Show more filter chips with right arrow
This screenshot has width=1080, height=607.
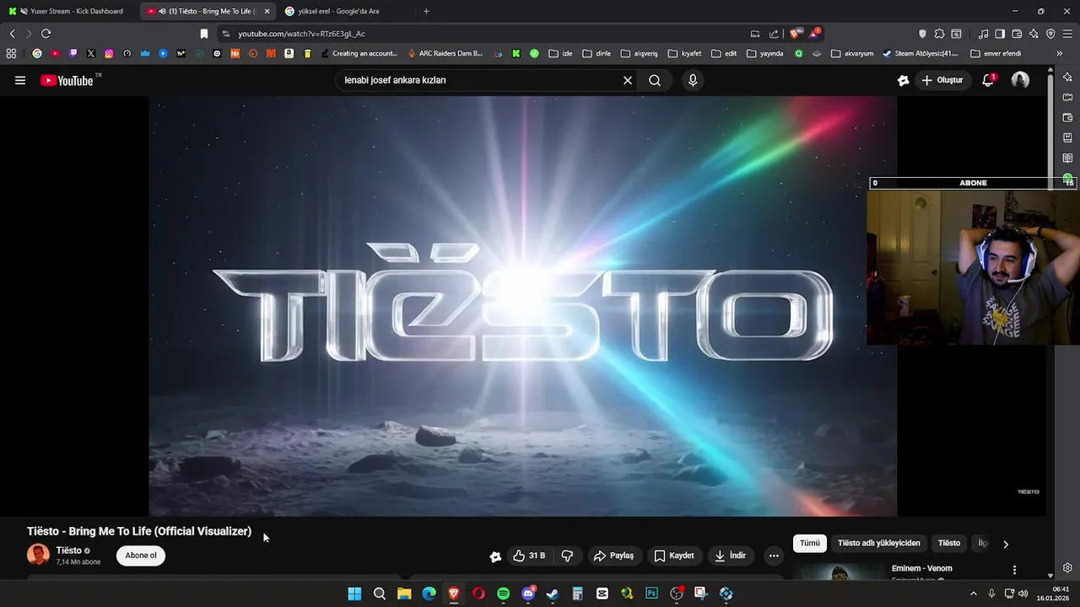[x=1005, y=544]
